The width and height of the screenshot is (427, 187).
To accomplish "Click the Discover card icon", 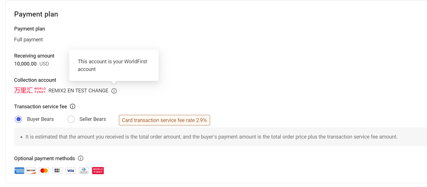I will pyautogui.click(x=31, y=170).
